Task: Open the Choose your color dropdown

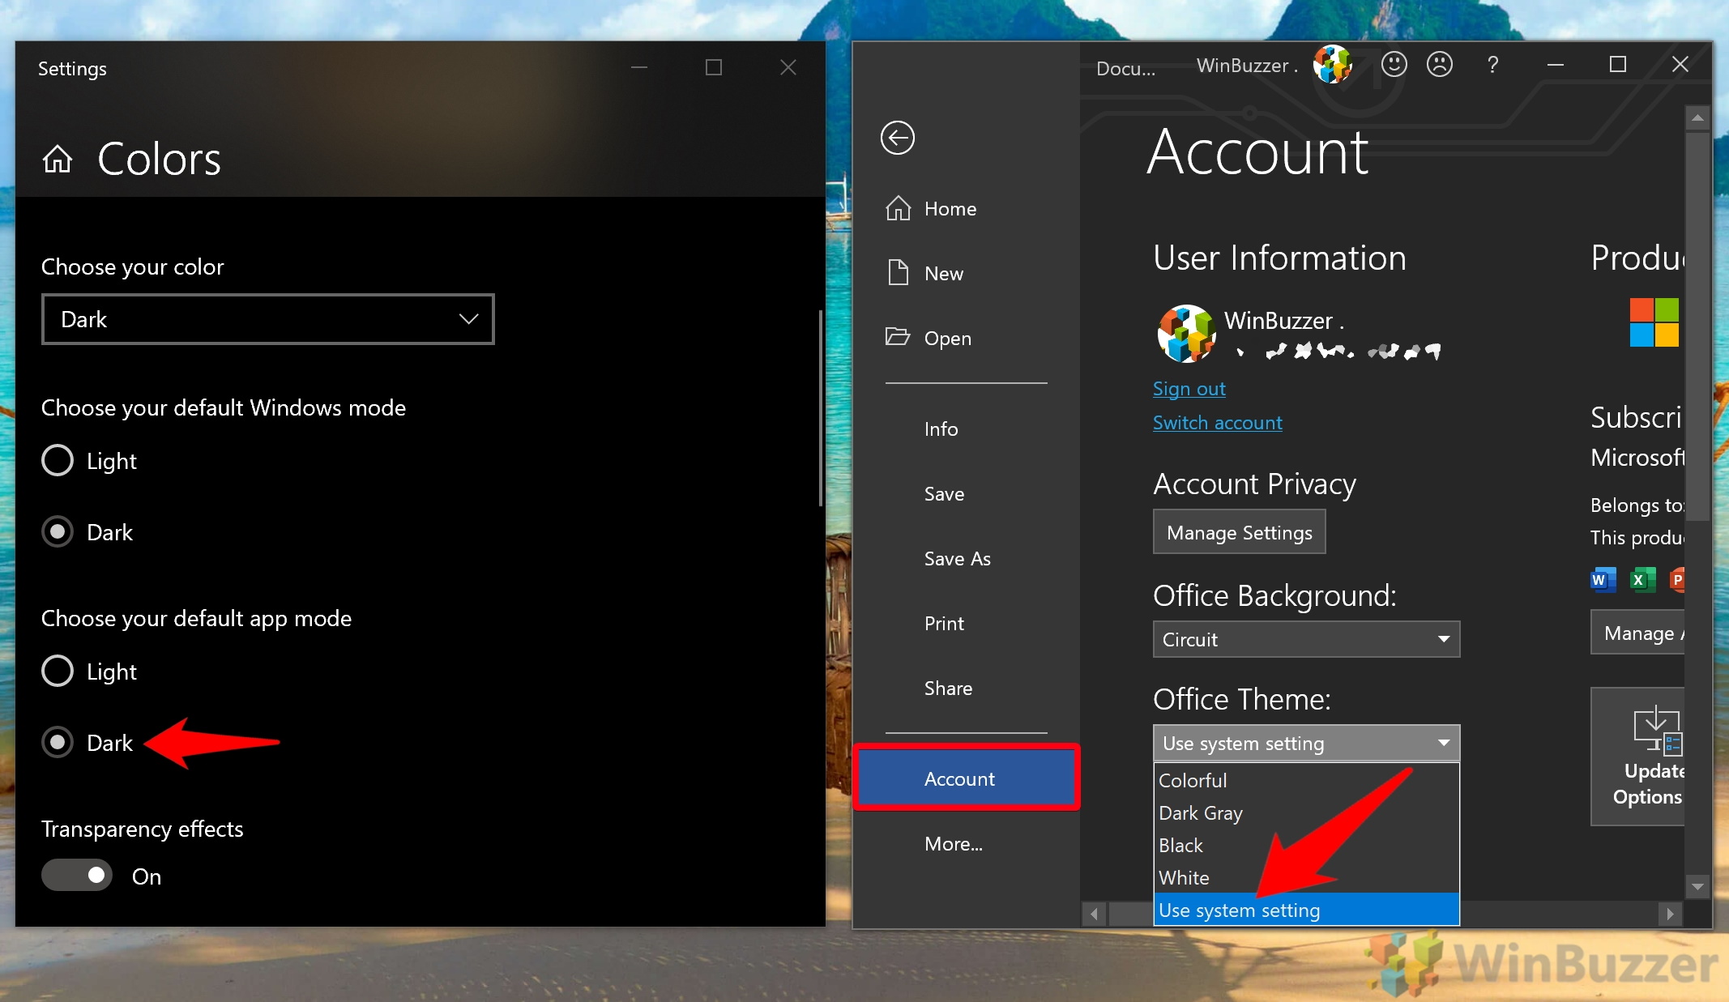Action: click(268, 319)
